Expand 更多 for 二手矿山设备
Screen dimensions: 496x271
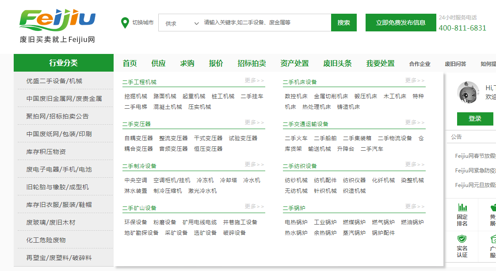coord(255,206)
